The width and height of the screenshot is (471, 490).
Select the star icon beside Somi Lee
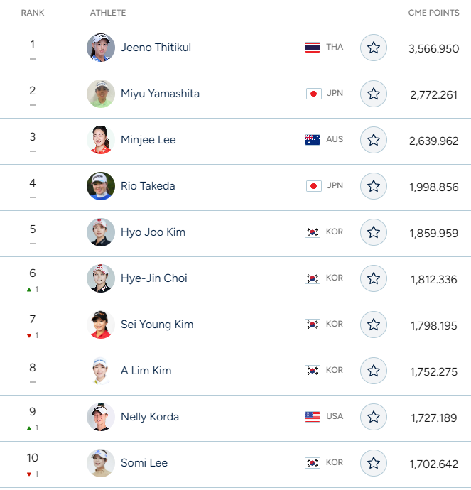point(374,464)
